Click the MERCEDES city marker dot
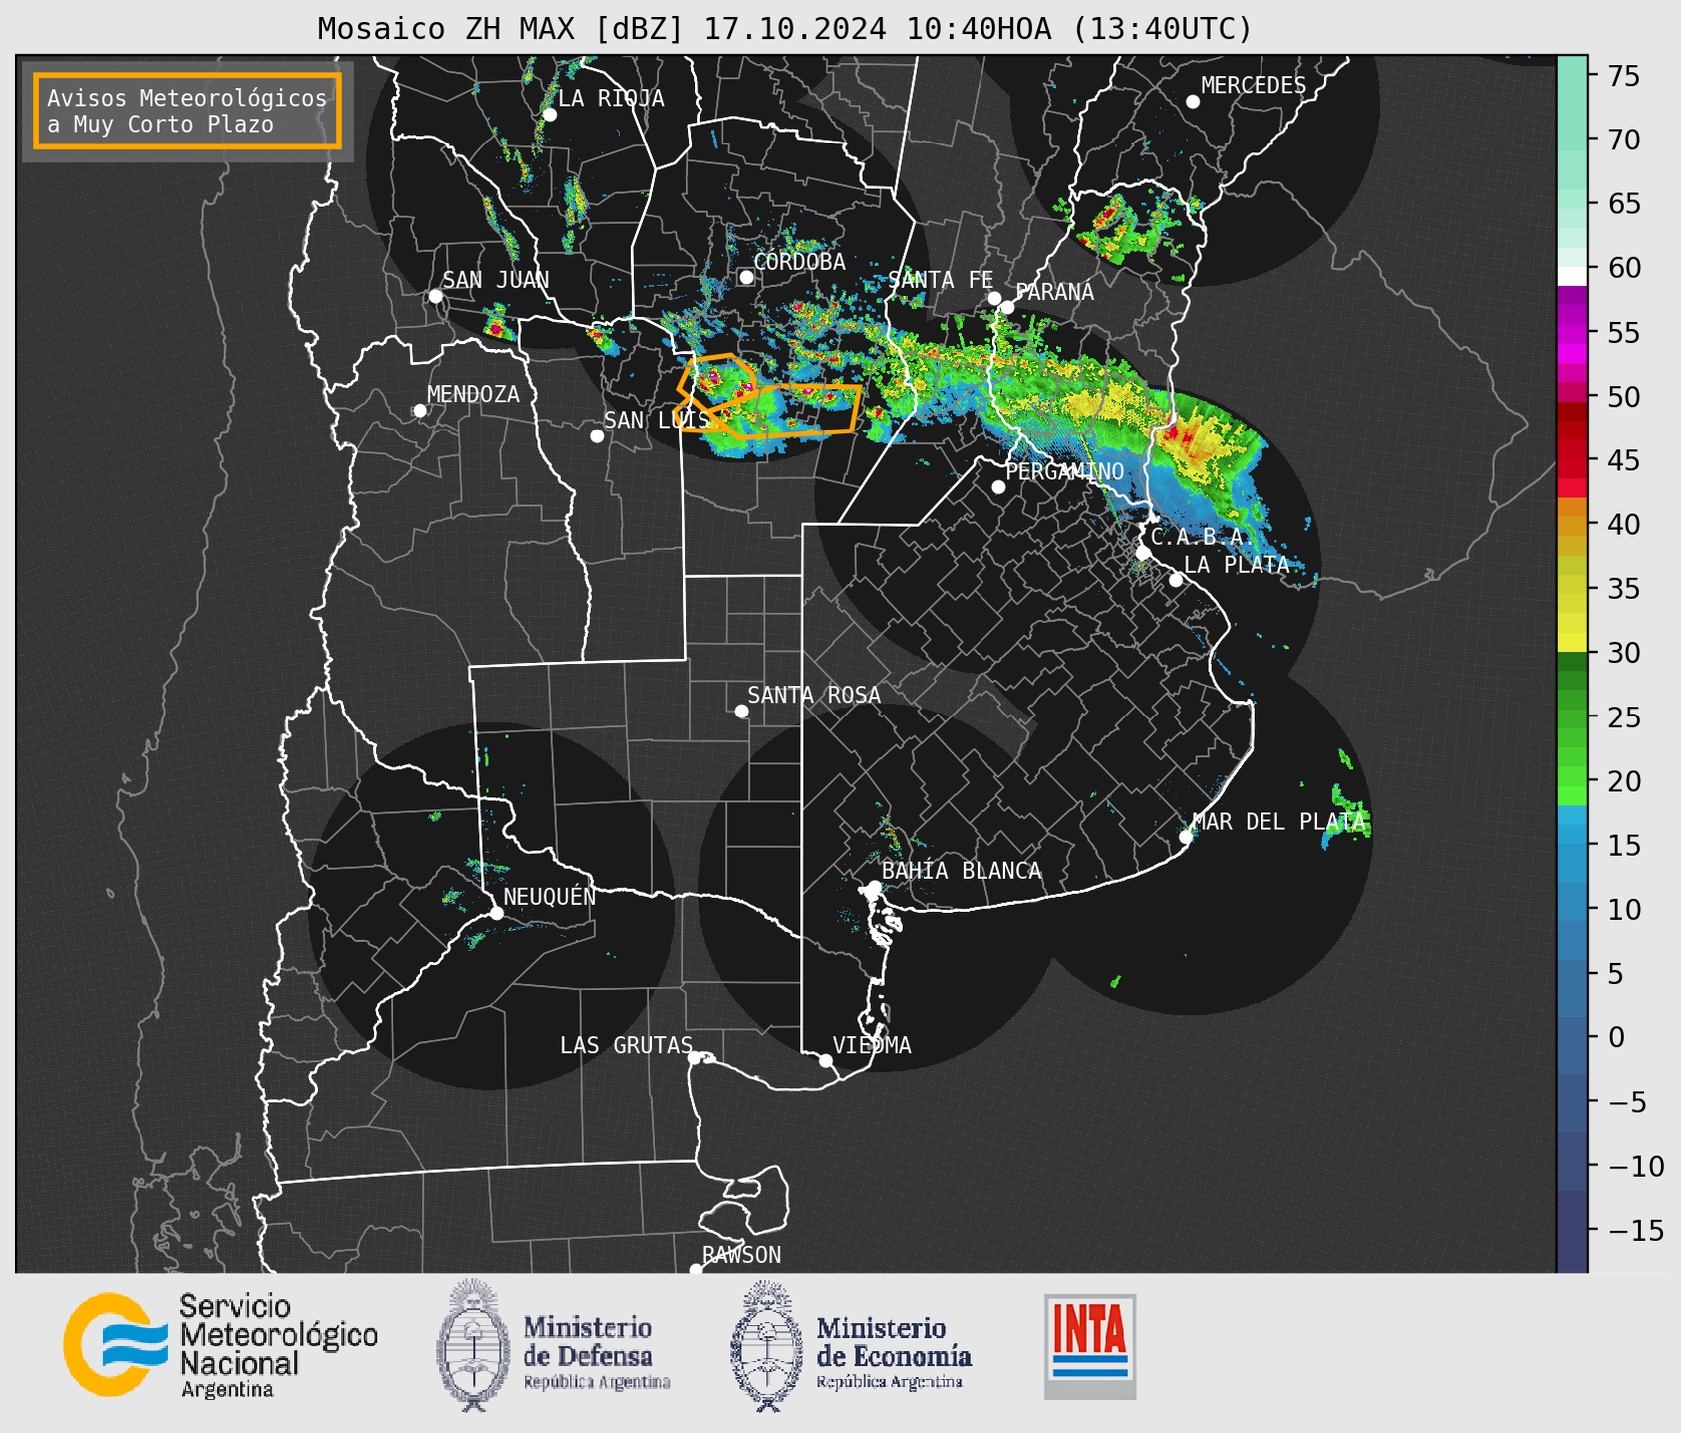This screenshot has height=1433, width=1681. pos(1192,102)
